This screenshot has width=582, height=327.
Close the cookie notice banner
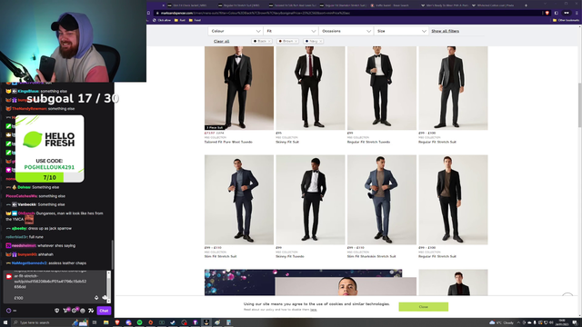coord(424,307)
